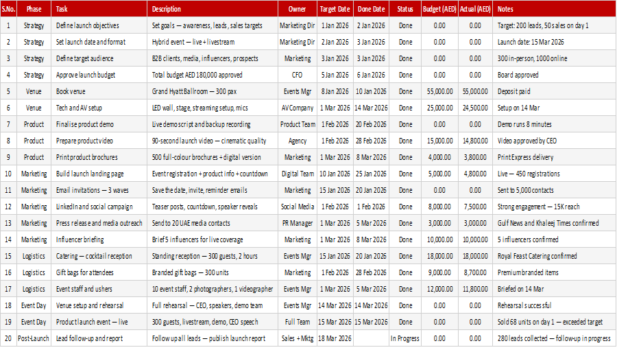Select the Notes column header
This screenshot has height=363, width=617.
[x=554, y=9]
